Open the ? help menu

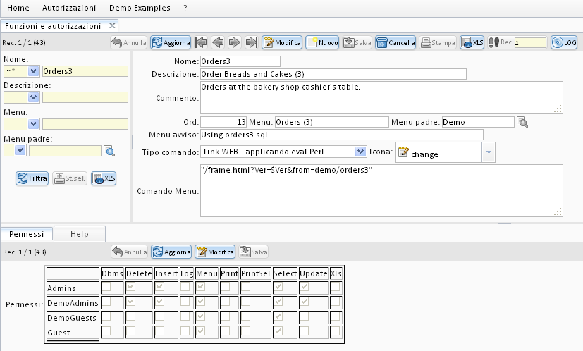(185, 8)
